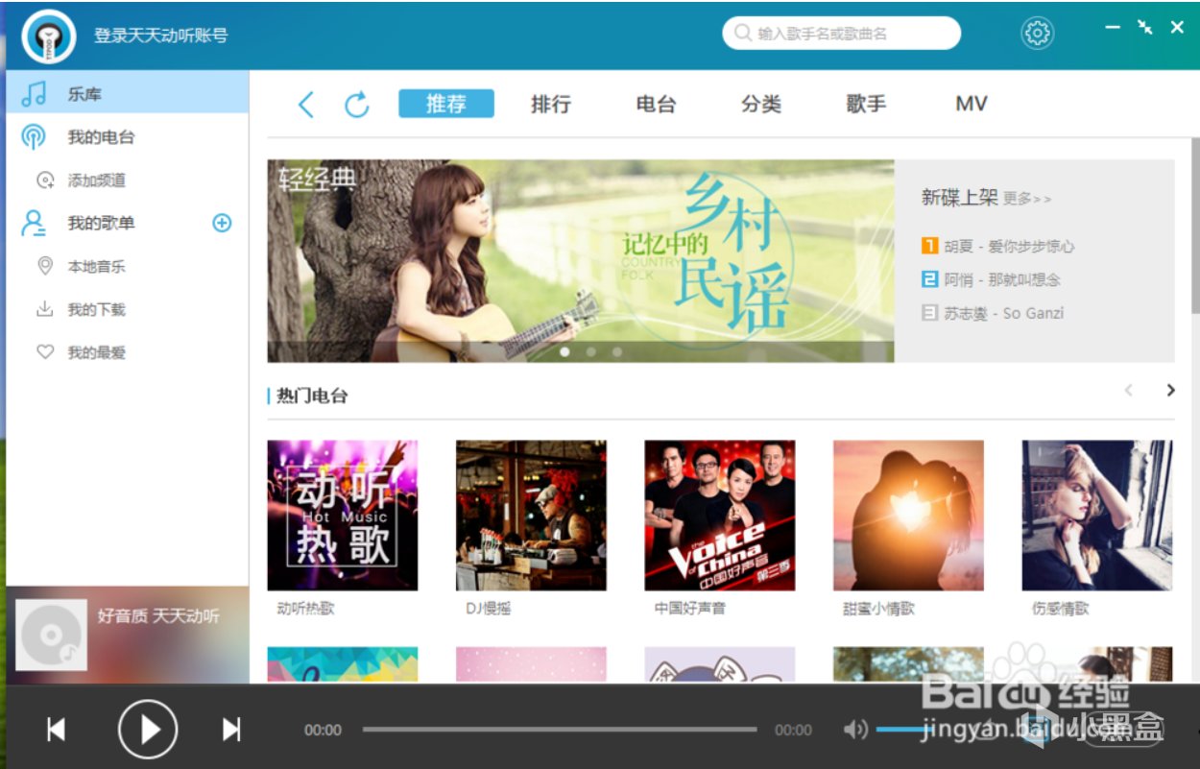Select the third banner carousel dot

(616, 352)
